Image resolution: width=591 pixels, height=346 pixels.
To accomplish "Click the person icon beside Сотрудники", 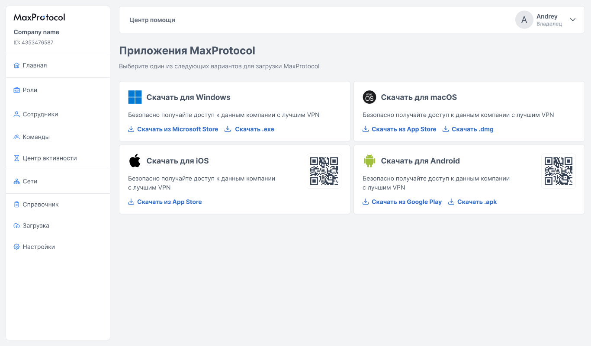I will 17,115.
